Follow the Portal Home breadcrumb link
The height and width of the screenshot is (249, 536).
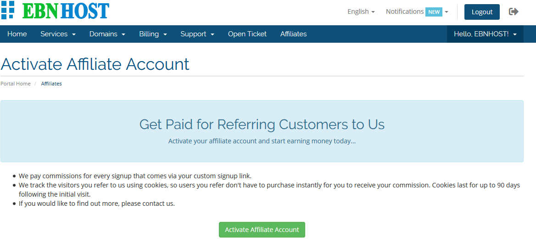16,84
